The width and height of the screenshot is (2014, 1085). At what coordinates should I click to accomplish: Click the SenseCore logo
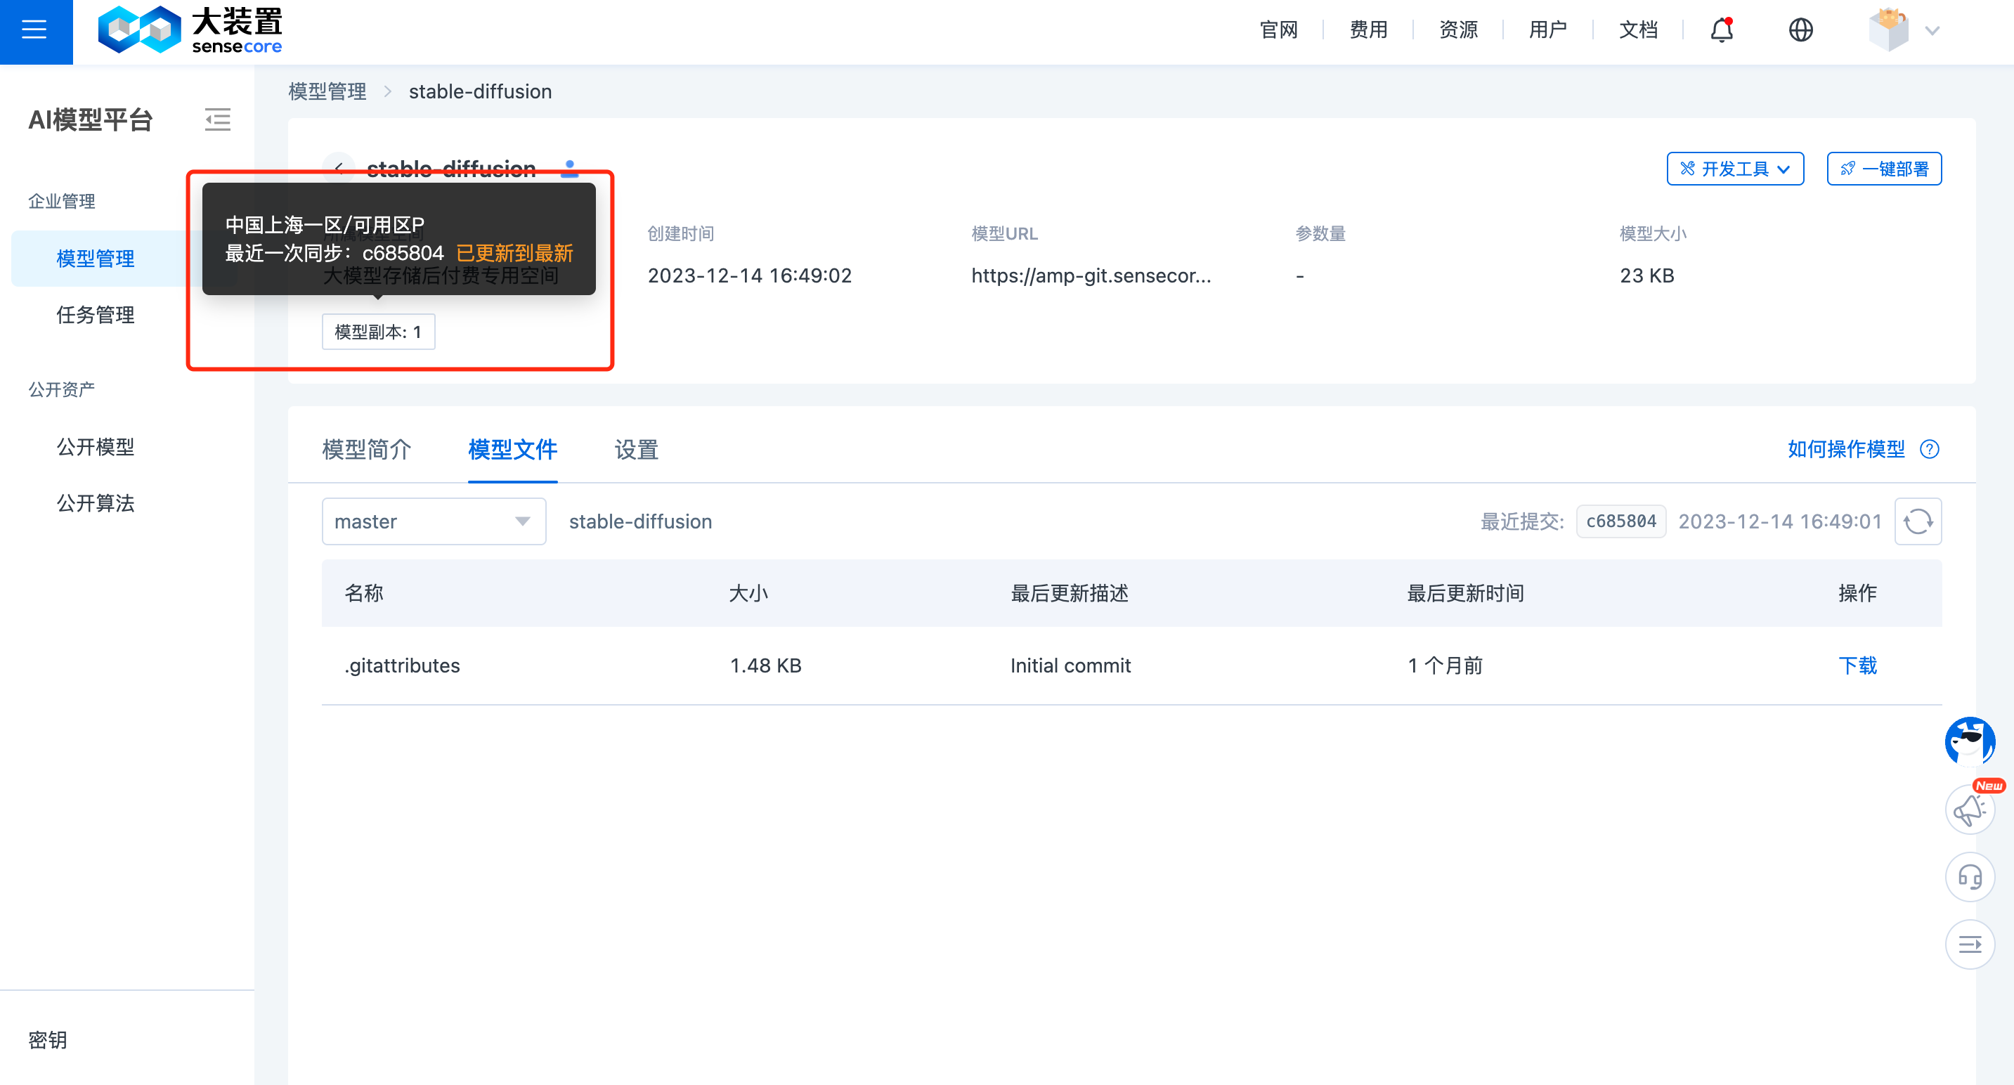tap(190, 31)
